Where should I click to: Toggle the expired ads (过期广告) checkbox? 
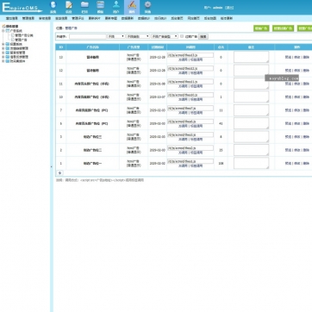pyautogui.click(x=182, y=36)
